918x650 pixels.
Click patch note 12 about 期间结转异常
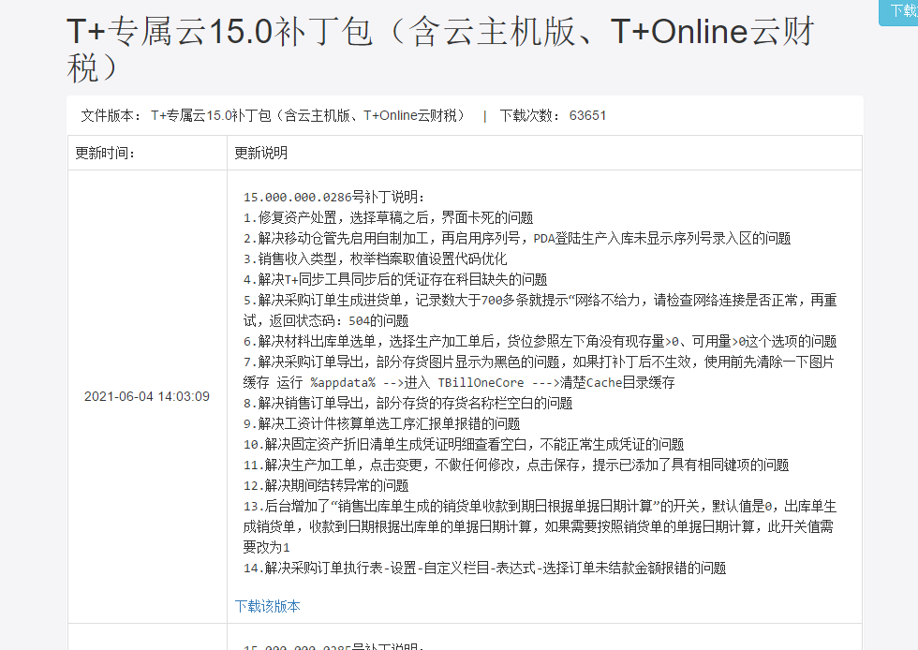[326, 485]
